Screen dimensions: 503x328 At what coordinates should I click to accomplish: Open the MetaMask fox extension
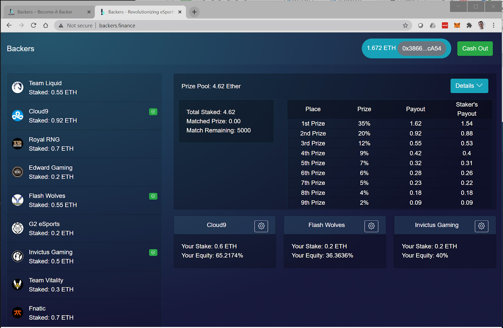click(x=457, y=25)
